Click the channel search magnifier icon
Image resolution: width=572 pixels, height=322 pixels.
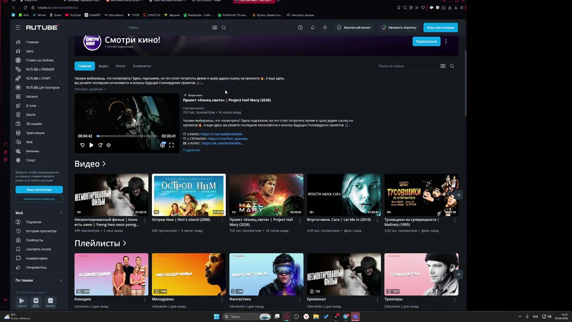pos(452,66)
